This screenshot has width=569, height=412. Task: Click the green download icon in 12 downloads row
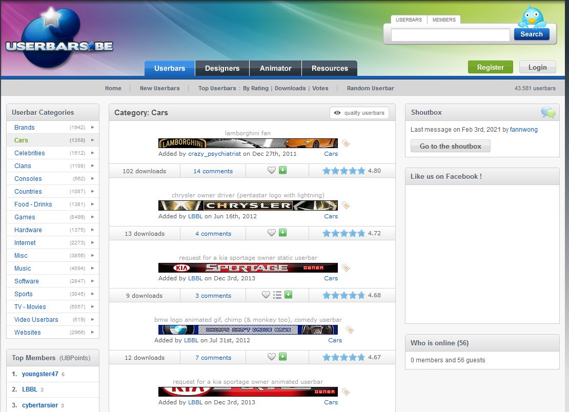[282, 357]
